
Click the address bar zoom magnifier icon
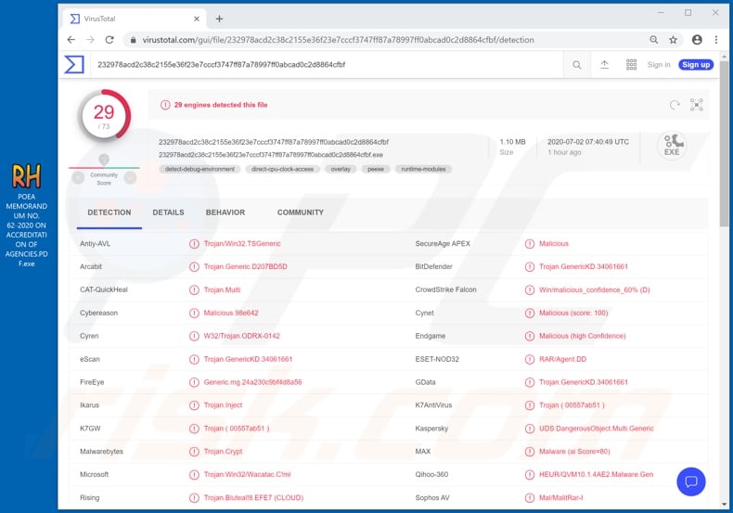pyautogui.click(x=654, y=40)
